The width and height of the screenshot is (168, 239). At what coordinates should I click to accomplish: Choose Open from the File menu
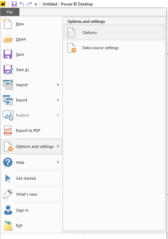[x=31, y=39]
